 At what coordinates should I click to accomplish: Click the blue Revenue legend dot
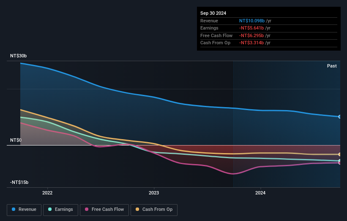(14, 209)
